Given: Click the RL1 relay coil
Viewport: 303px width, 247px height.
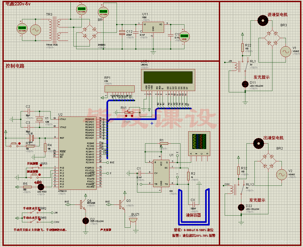Looking at the screenshot, I should pos(237,67).
